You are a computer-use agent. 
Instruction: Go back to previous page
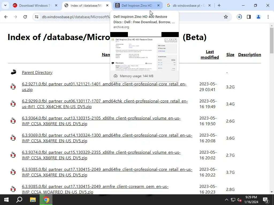coord(6,17)
